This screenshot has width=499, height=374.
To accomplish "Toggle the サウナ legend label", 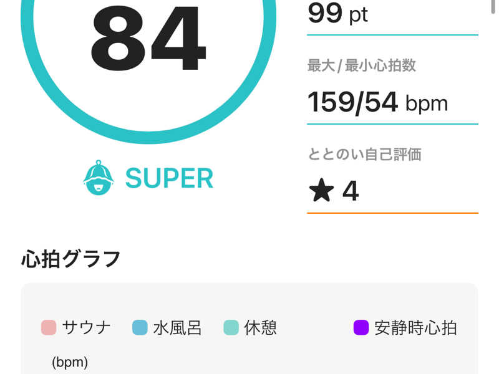I will [x=87, y=328].
